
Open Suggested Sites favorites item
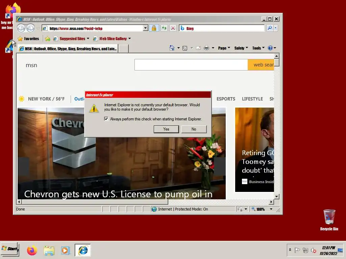[x=71, y=39]
